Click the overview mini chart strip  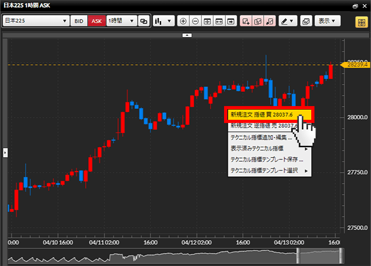pyautogui.click(x=175, y=256)
